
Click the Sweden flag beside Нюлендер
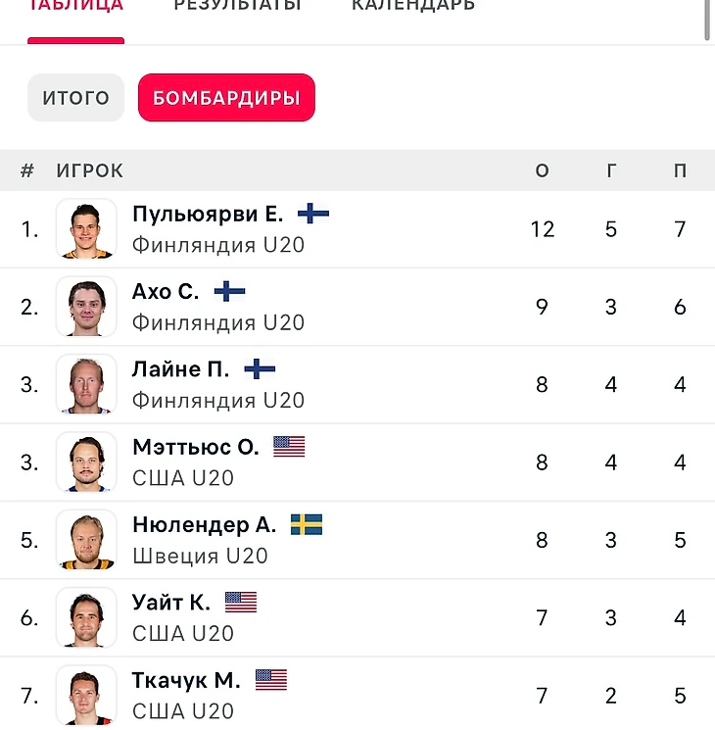[307, 524]
